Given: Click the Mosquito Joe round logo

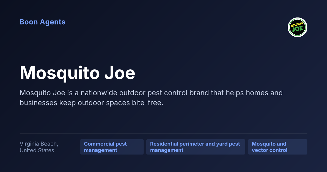Looking at the screenshot, I should [x=298, y=27].
